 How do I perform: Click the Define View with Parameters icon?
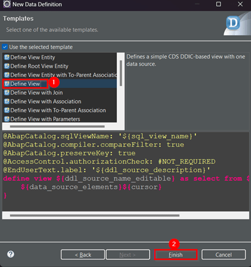coord(7,119)
